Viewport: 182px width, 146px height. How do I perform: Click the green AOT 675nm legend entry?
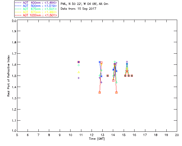click(36, 9)
